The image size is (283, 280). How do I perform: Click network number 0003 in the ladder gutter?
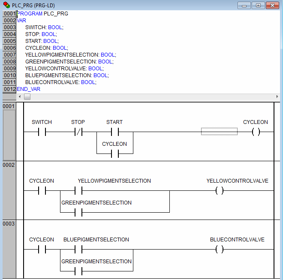tap(9, 224)
